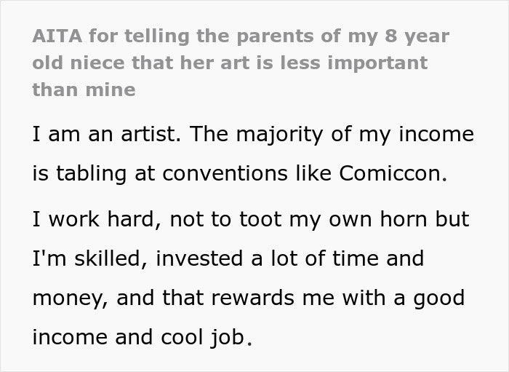Select the title line starting "old niece"
This screenshot has height=372, width=509.
pyautogui.click(x=230, y=63)
